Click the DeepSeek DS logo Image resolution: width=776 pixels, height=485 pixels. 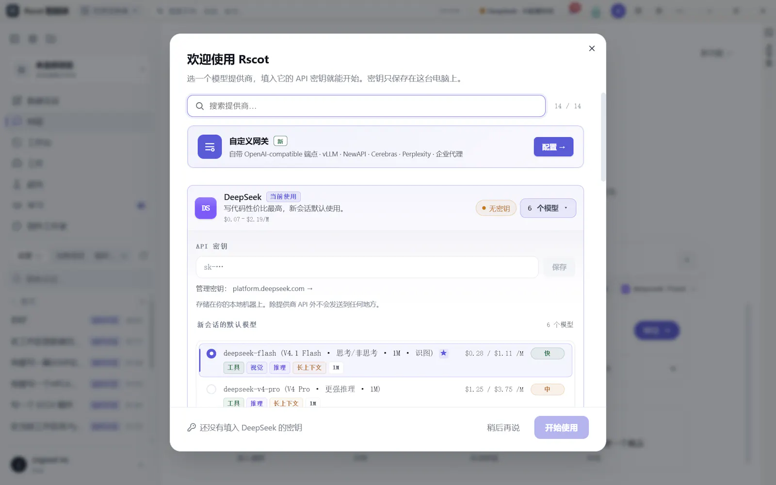pyautogui.click(x=206, y=208)
